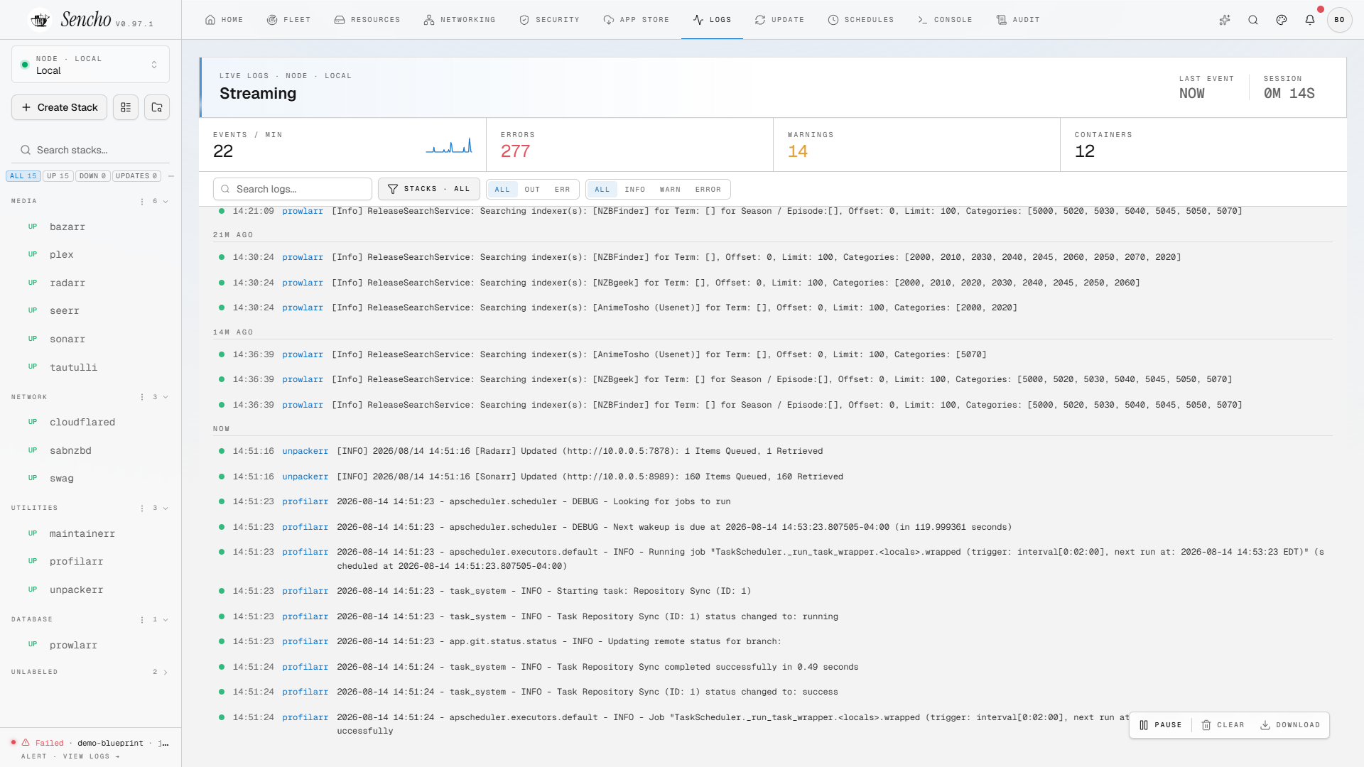This screenshot has height=767, width=1364.
Task: Select the sonarr stack
Action: [90, 339]
